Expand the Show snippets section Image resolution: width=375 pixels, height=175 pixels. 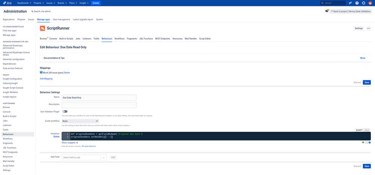69,143
